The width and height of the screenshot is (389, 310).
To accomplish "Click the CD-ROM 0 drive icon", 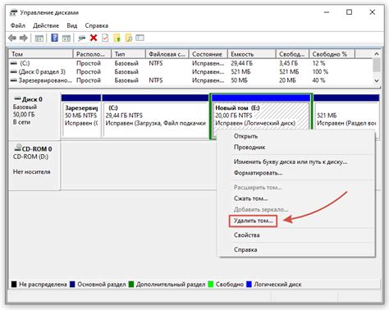I will (17, 148).
